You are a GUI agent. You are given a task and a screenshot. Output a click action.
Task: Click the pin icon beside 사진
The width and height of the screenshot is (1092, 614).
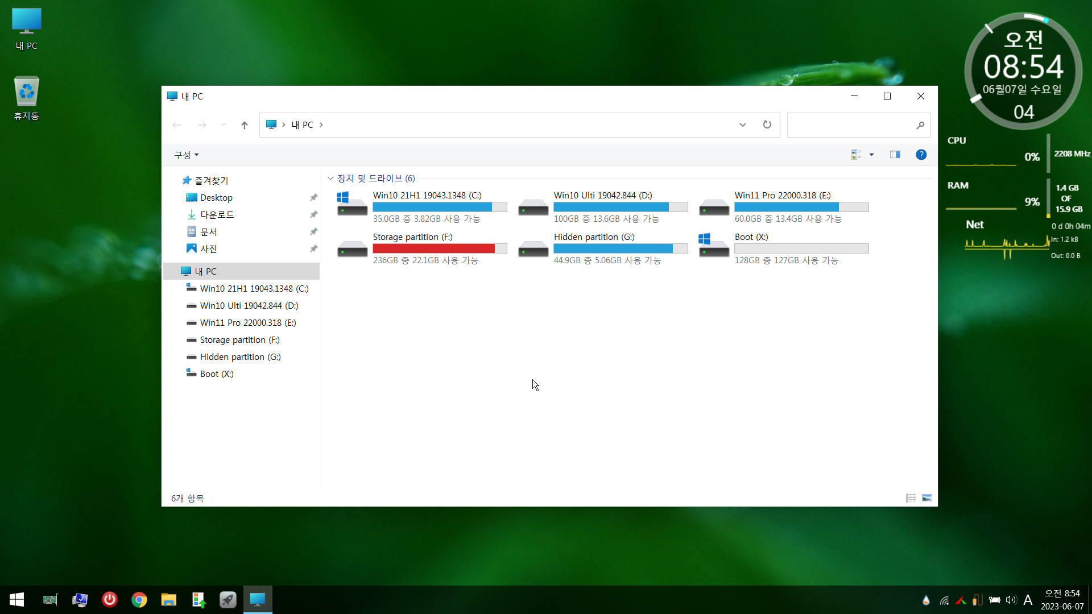(313, 248)
